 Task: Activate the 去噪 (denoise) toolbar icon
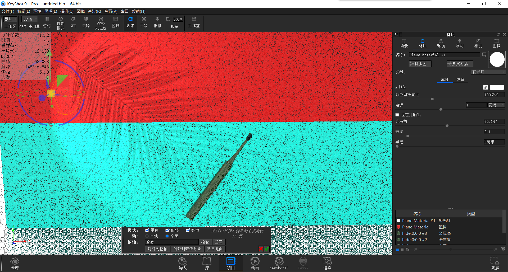point(86,22)
